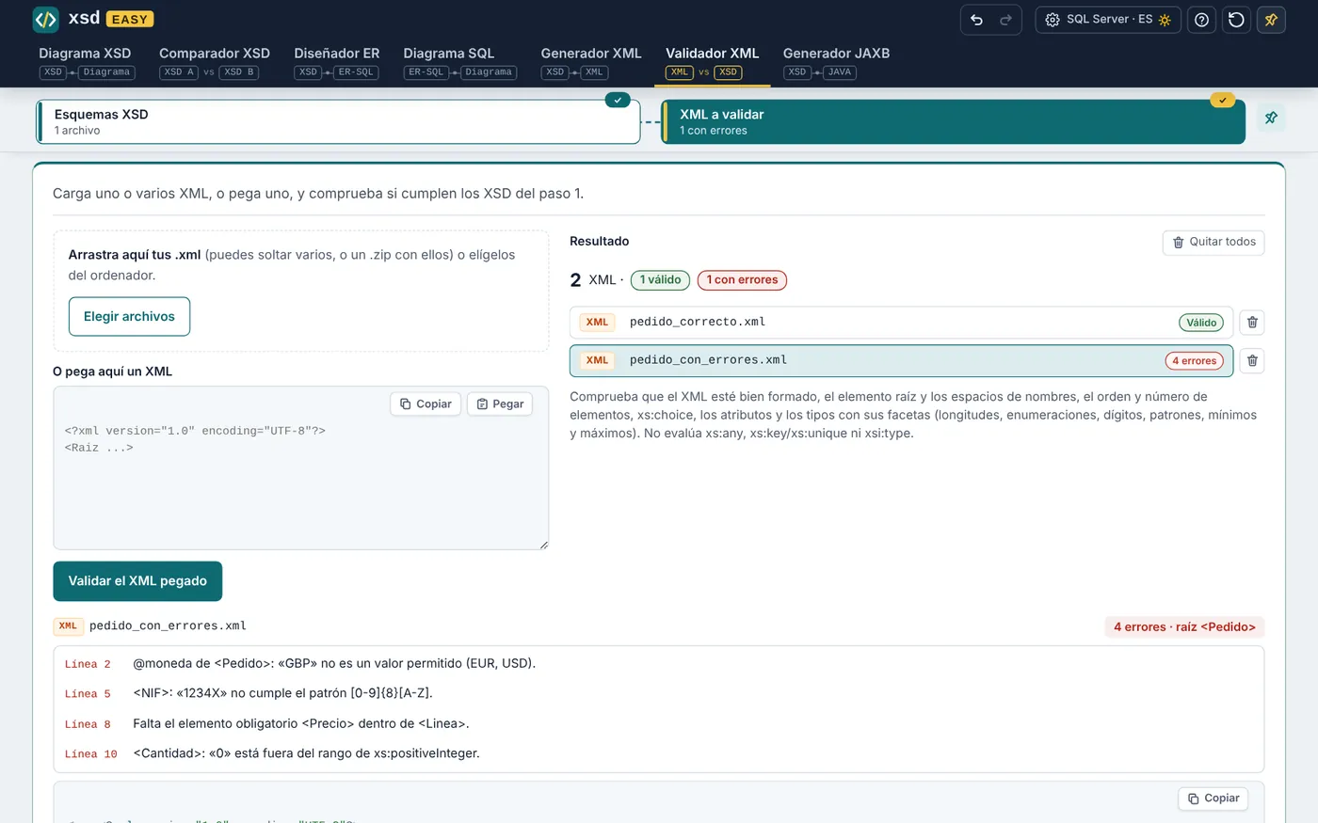Select the XML a validar step
1318x823 pixels.
(953, 122)
